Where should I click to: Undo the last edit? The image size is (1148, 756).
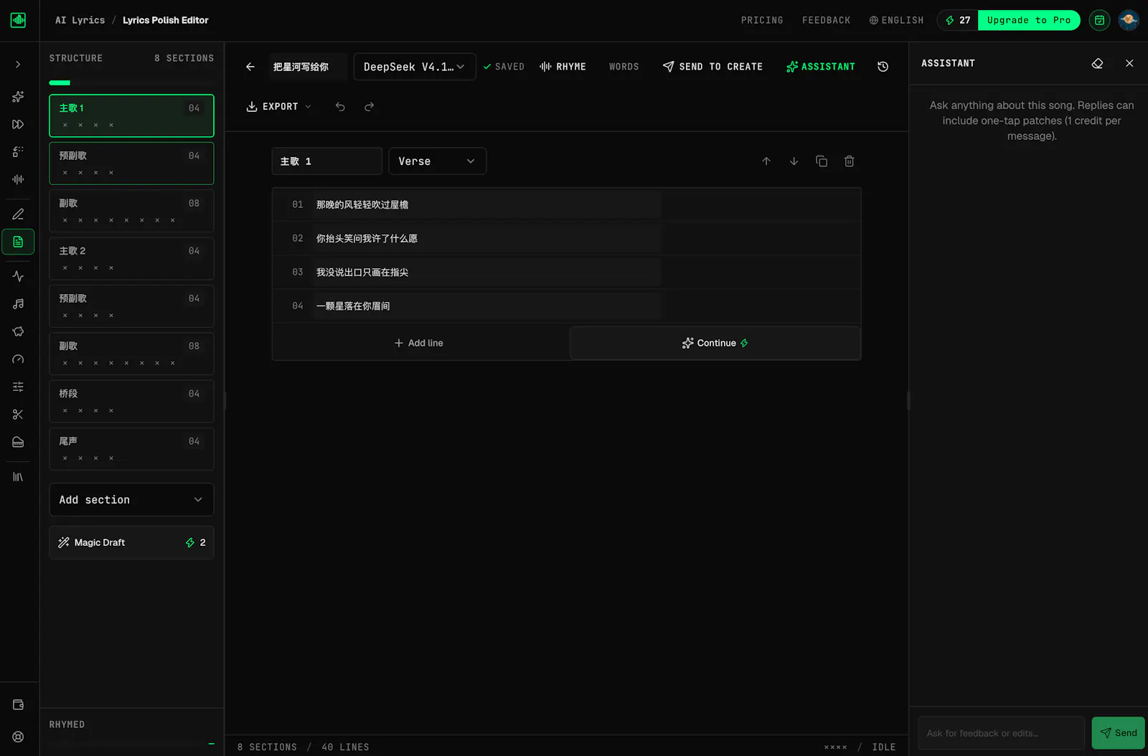[340, 107]
